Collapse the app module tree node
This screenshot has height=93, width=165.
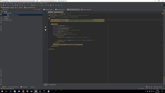pyautogui.click(x=3, y=11)
